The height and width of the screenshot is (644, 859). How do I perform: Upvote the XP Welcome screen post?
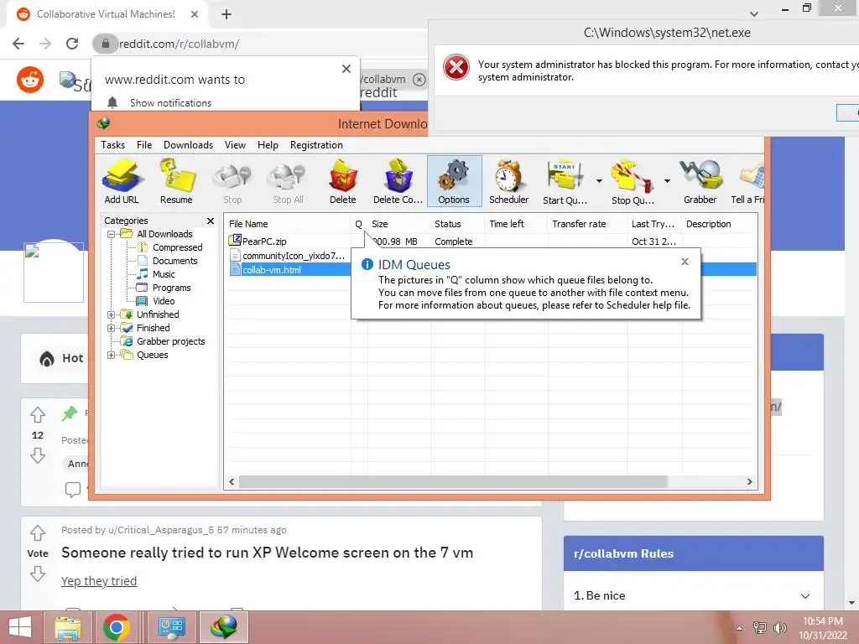point(38,533)
